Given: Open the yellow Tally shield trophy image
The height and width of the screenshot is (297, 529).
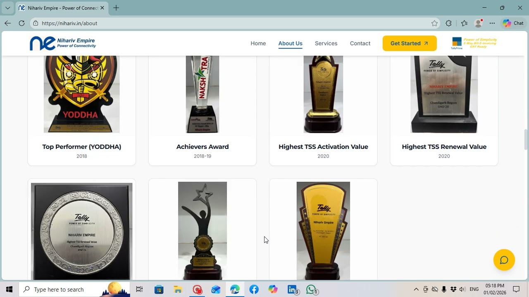Looking at the screenshot, I should click(323, 231).
